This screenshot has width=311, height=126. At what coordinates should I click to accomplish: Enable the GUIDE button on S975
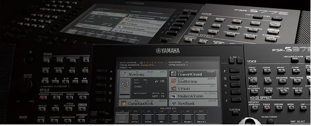click(x=86, y=61)
